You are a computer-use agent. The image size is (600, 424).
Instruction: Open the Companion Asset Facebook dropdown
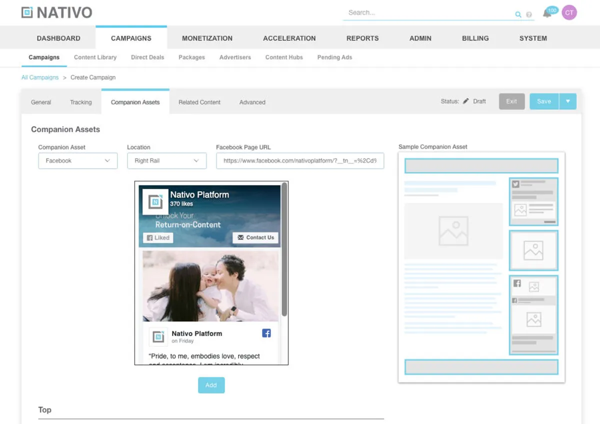(x=78, y=160)
